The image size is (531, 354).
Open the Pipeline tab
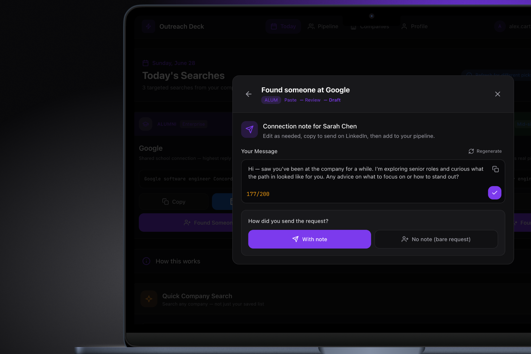point(323,27)
